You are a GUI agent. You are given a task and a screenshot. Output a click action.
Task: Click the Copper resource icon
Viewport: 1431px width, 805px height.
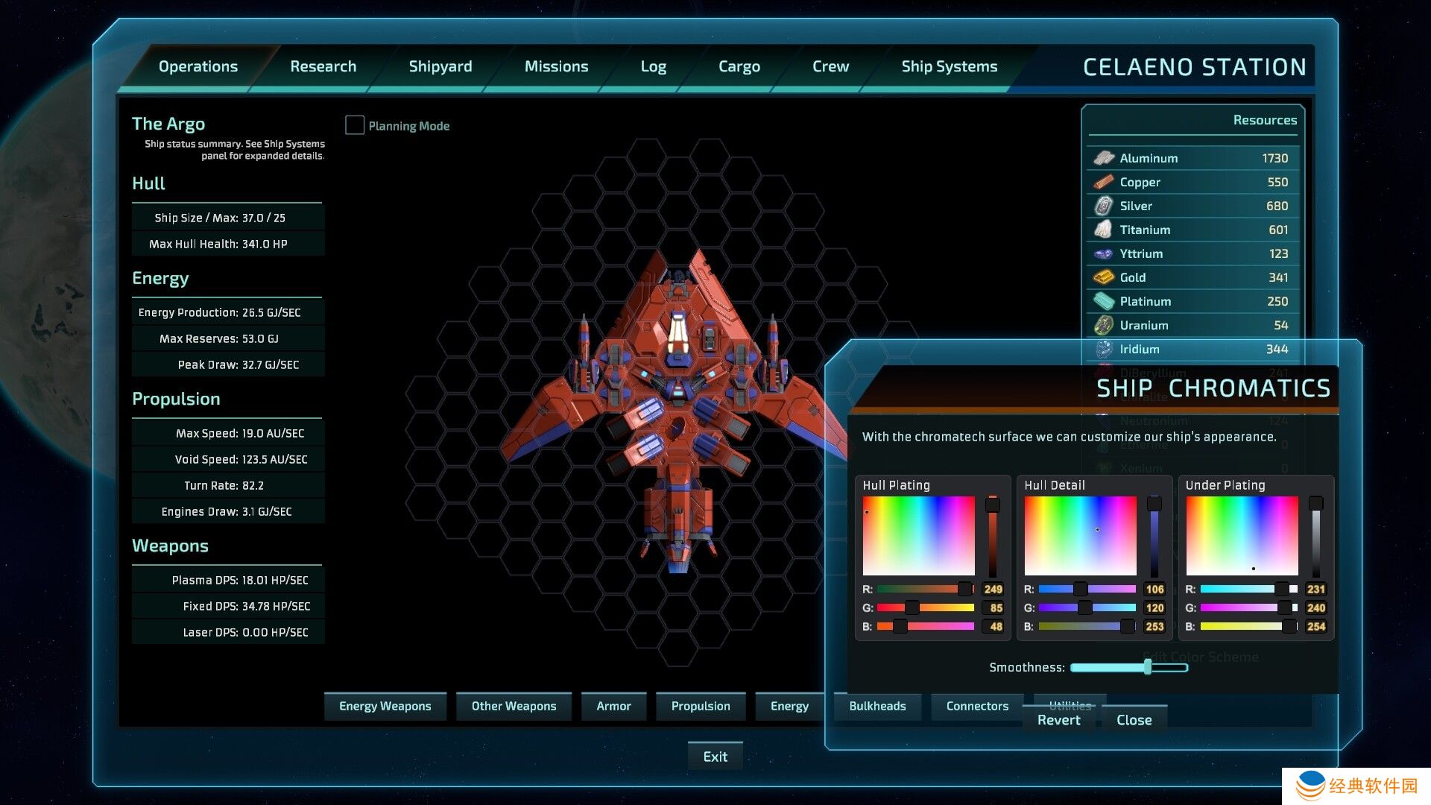pos(1104,182)
